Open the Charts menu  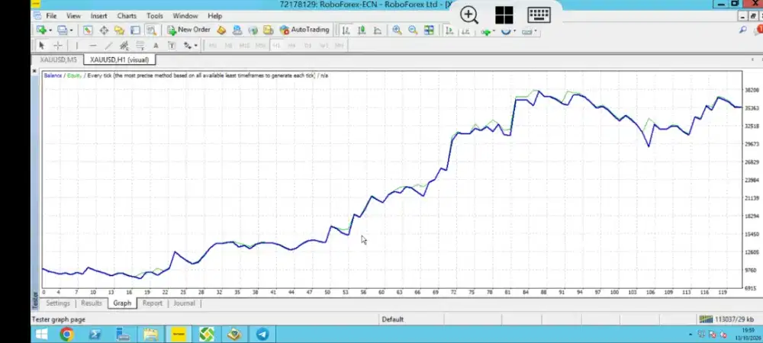[x=127, y=16]
